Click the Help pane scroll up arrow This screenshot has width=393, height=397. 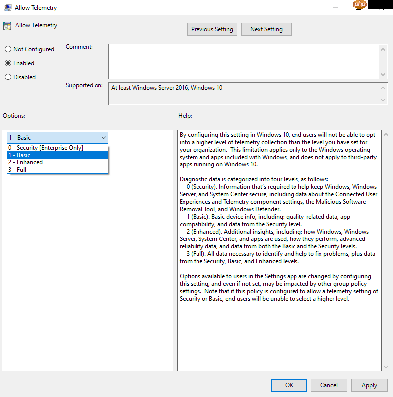386,135
